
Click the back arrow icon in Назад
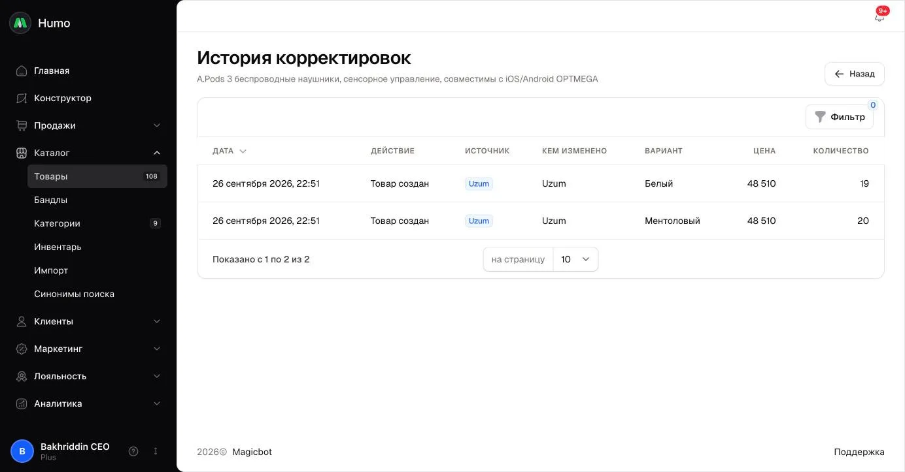coord(840,74)
